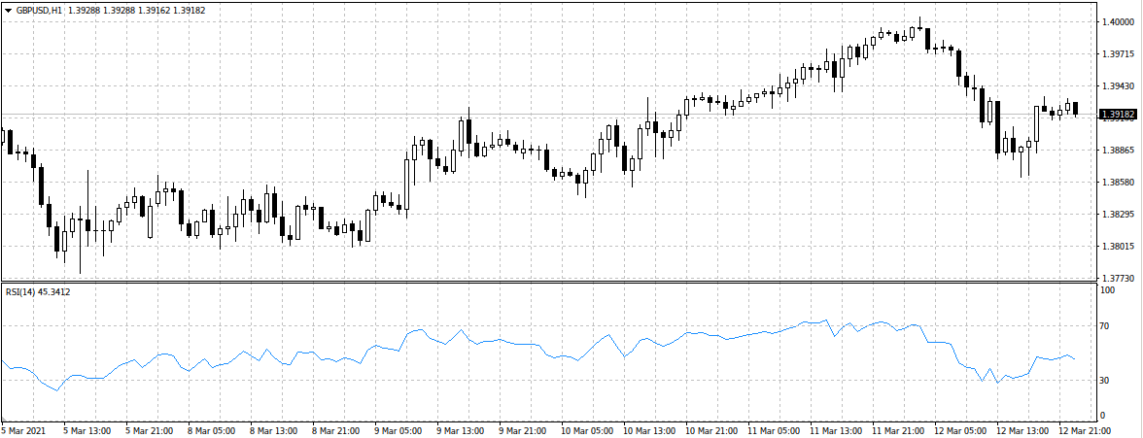This screenshot has width=1143, height=438.
Task: Select the 8 Mar 13:00 time label
Action: point(274,429)
